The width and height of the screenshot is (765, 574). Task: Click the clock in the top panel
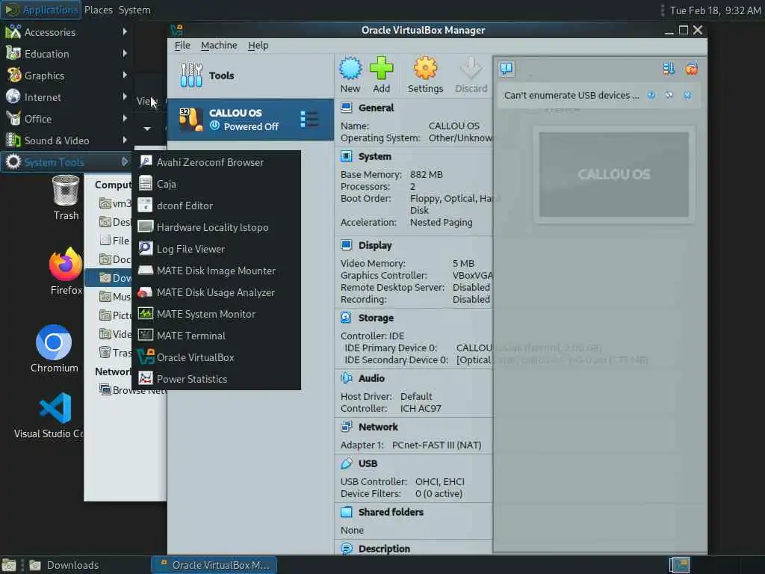click(x=715, y=10)
